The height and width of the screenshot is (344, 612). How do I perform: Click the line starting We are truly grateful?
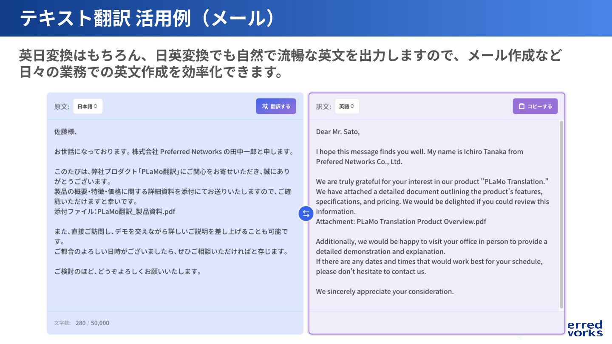click(432, 181)
